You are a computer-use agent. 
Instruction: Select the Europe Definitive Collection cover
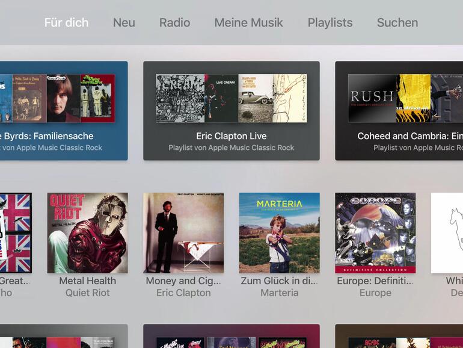tap(375, 233)
